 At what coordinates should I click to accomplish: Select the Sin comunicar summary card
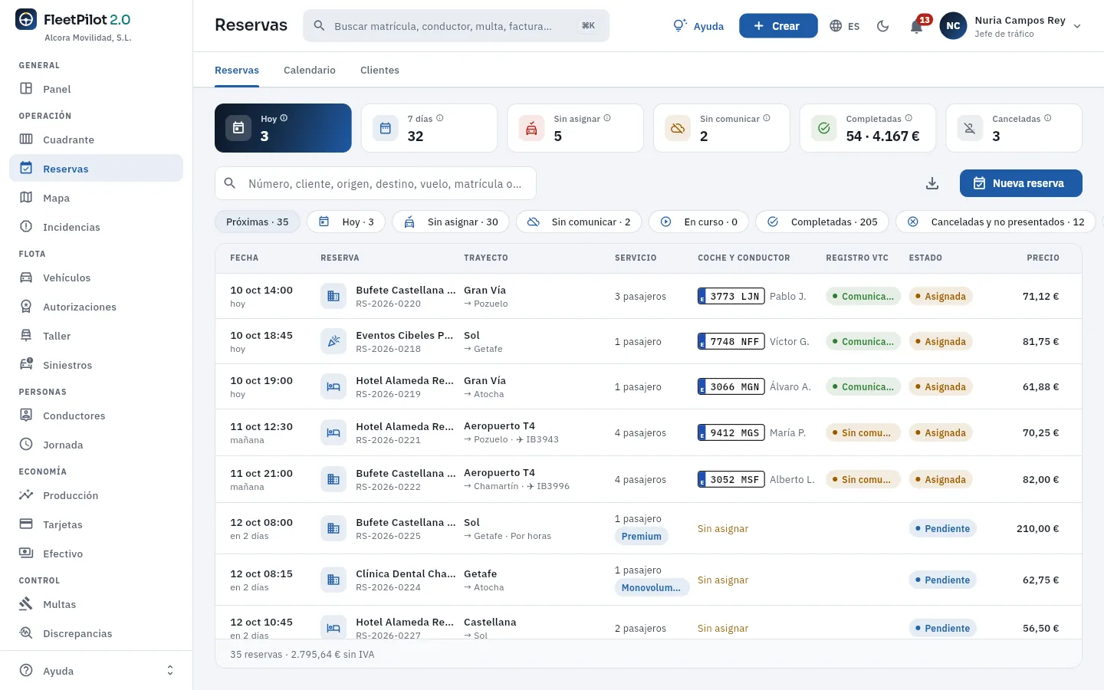click(x=721, y=128)
